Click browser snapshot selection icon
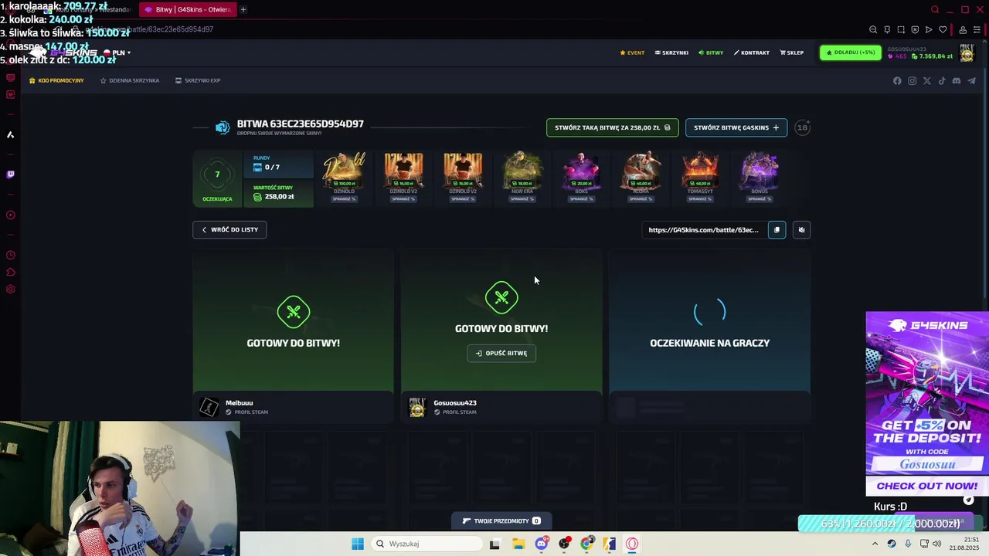Screen dimensions: 989x556 pyautogui.click(x=901, y=29)
